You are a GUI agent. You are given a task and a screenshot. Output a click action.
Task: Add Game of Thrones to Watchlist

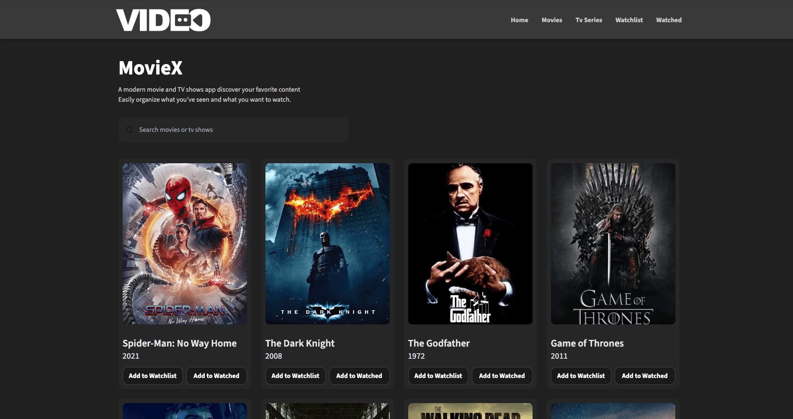(x=581, y=376)
